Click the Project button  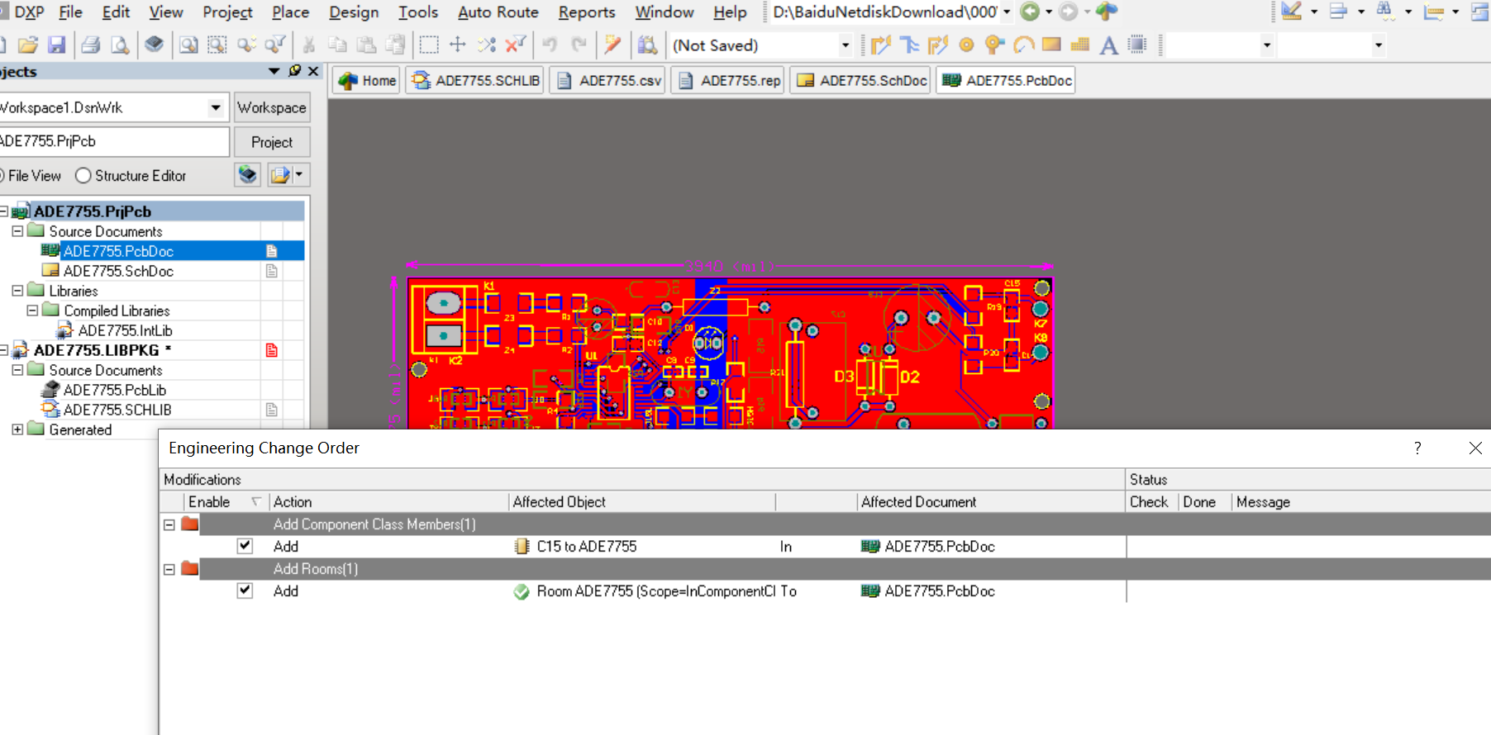(x=272, y=142)
